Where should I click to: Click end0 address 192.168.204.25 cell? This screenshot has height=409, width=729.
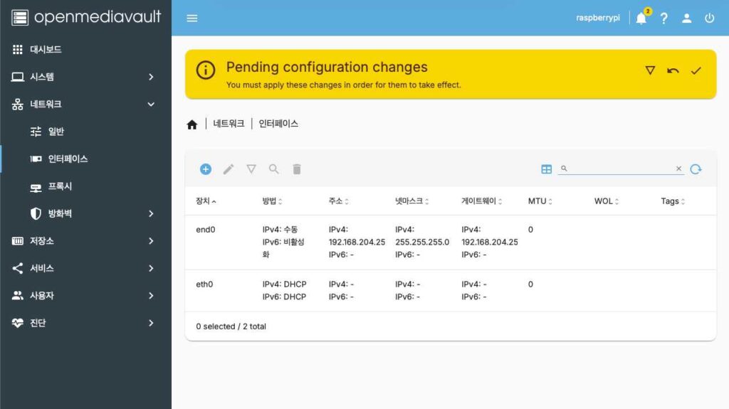[357, 242]
